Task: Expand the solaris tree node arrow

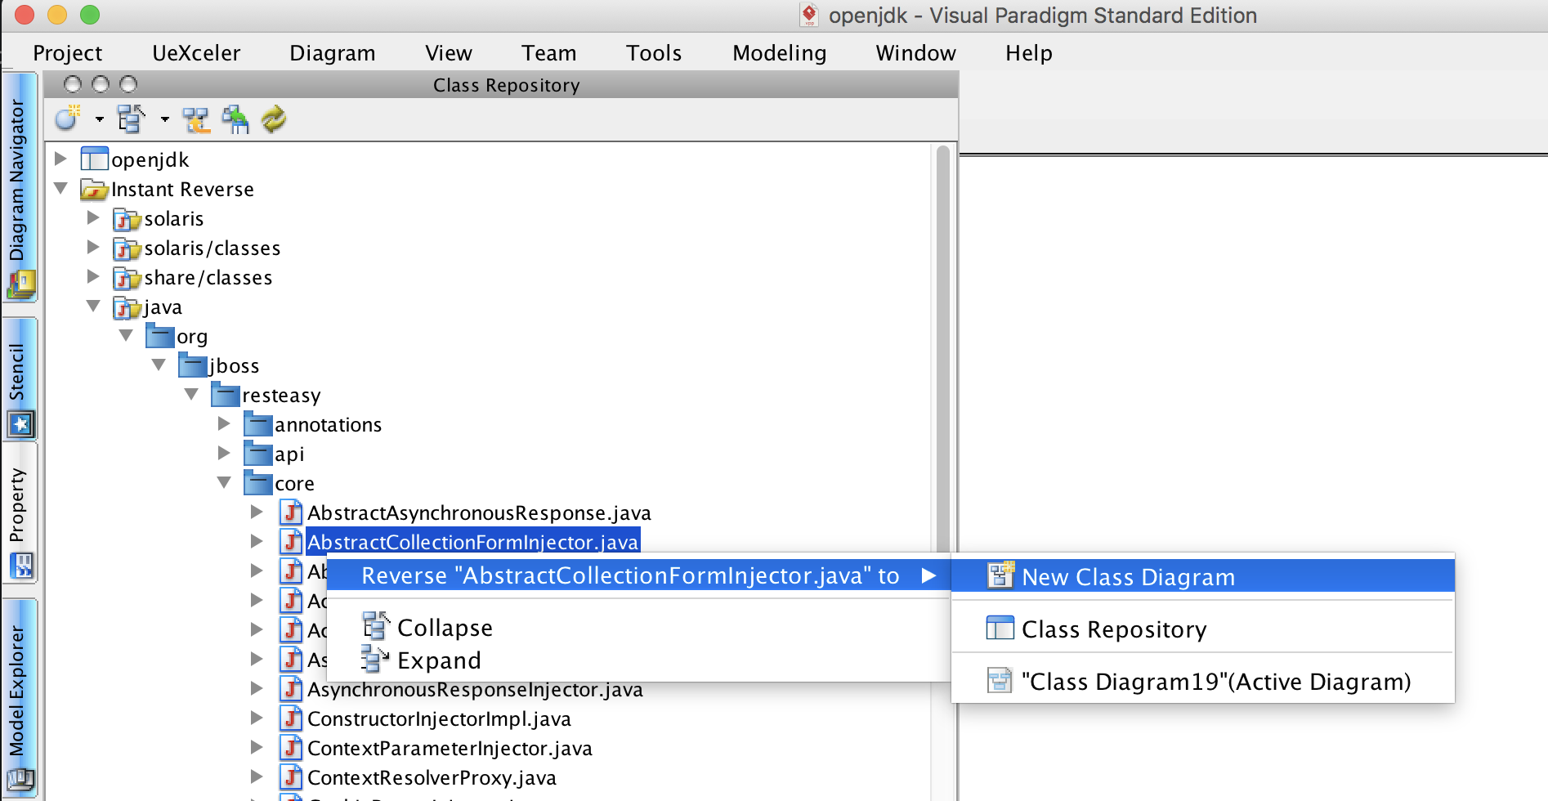Action: (93, 217)
